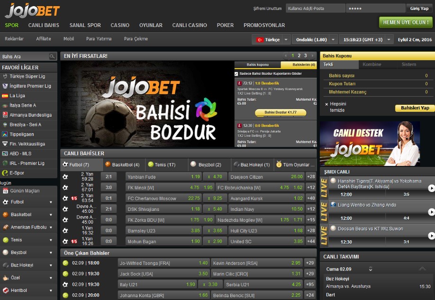Click the Günün Maçları calendar icon
Image resolution: width=435 pixels, height=300 pixels.
coord(5,191)
